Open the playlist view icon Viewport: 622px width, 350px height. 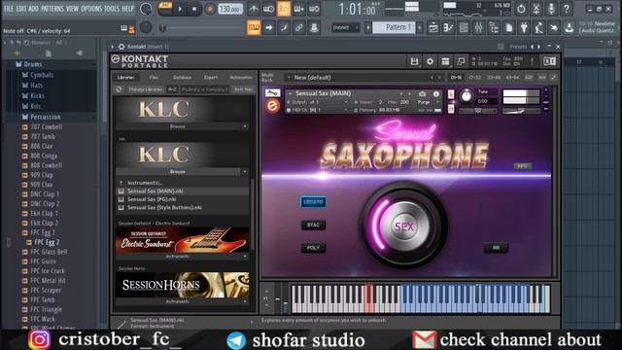tap(433, 28)
